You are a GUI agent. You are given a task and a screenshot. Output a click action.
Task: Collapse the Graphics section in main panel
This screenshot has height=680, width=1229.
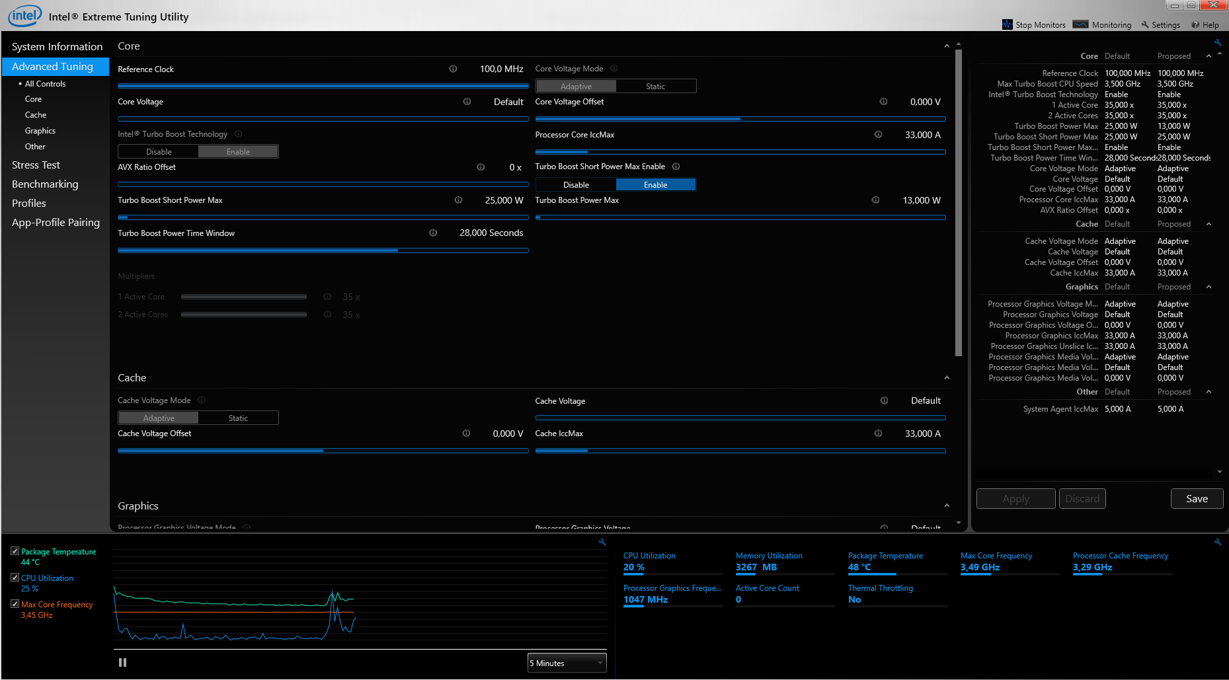(x=947, y=506)
